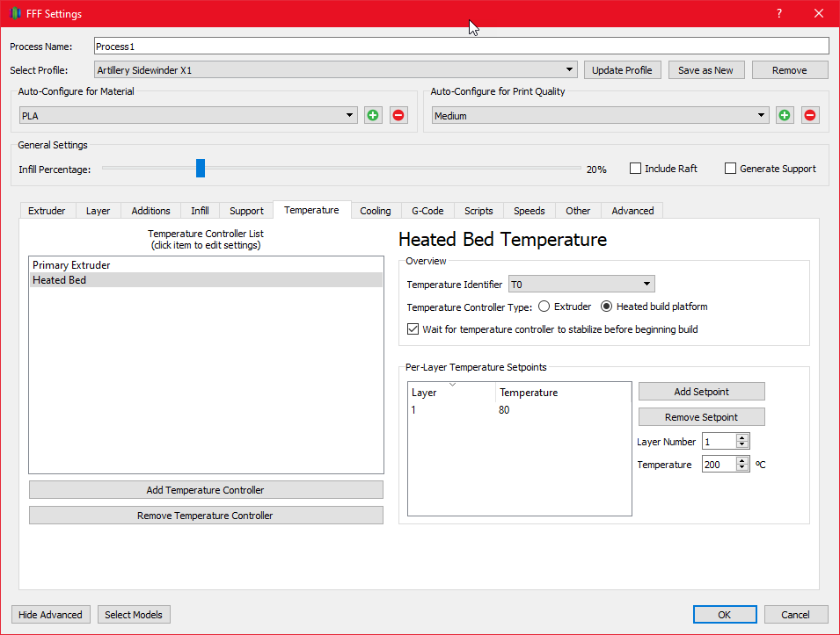Click the Remove profile button

790,70
